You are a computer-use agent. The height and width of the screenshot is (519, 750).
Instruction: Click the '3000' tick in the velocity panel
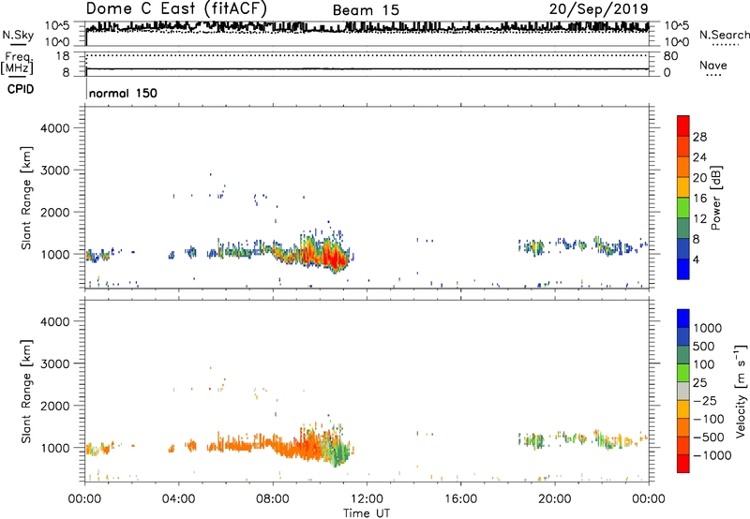pos(55,363)
